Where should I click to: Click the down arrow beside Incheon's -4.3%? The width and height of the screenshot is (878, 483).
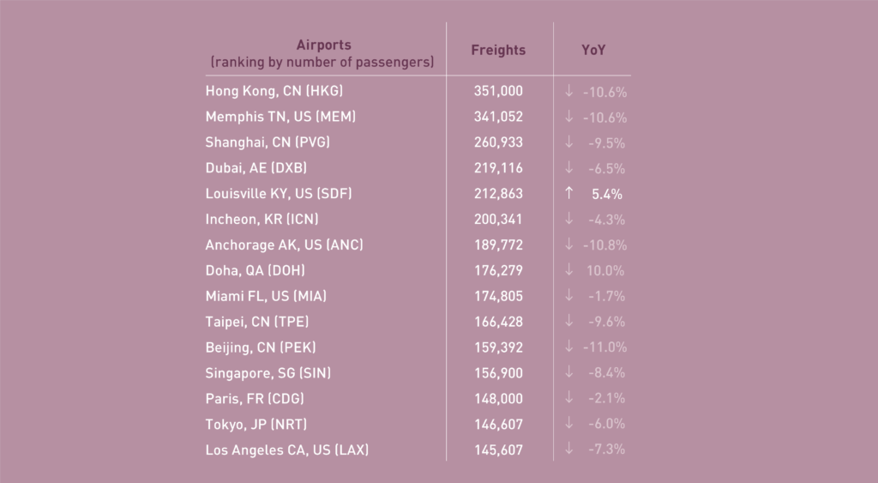click(x=568, y=220)
